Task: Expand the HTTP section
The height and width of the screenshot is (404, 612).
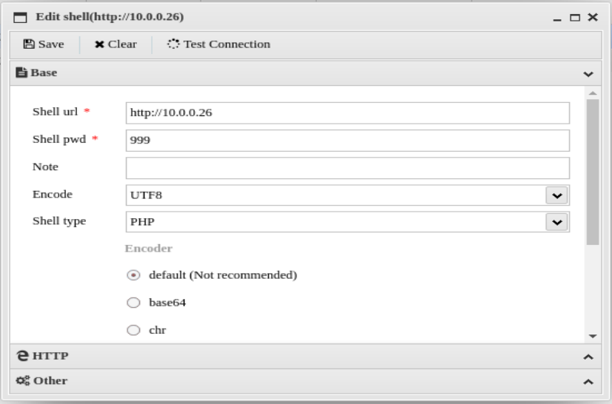Action: coord(588,357)
